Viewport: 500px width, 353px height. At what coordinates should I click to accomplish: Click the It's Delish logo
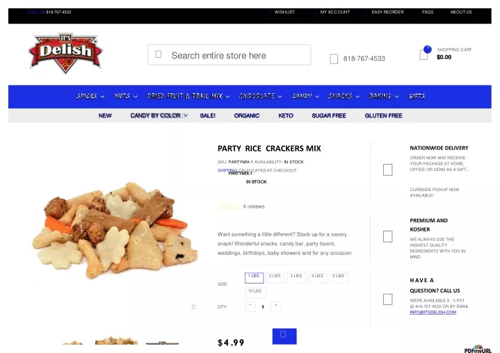click(65, 53)
